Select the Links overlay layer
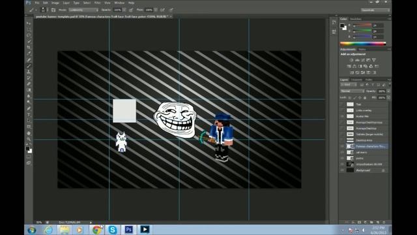The width and height of the screenshot is (417, 235). point(364,110)
